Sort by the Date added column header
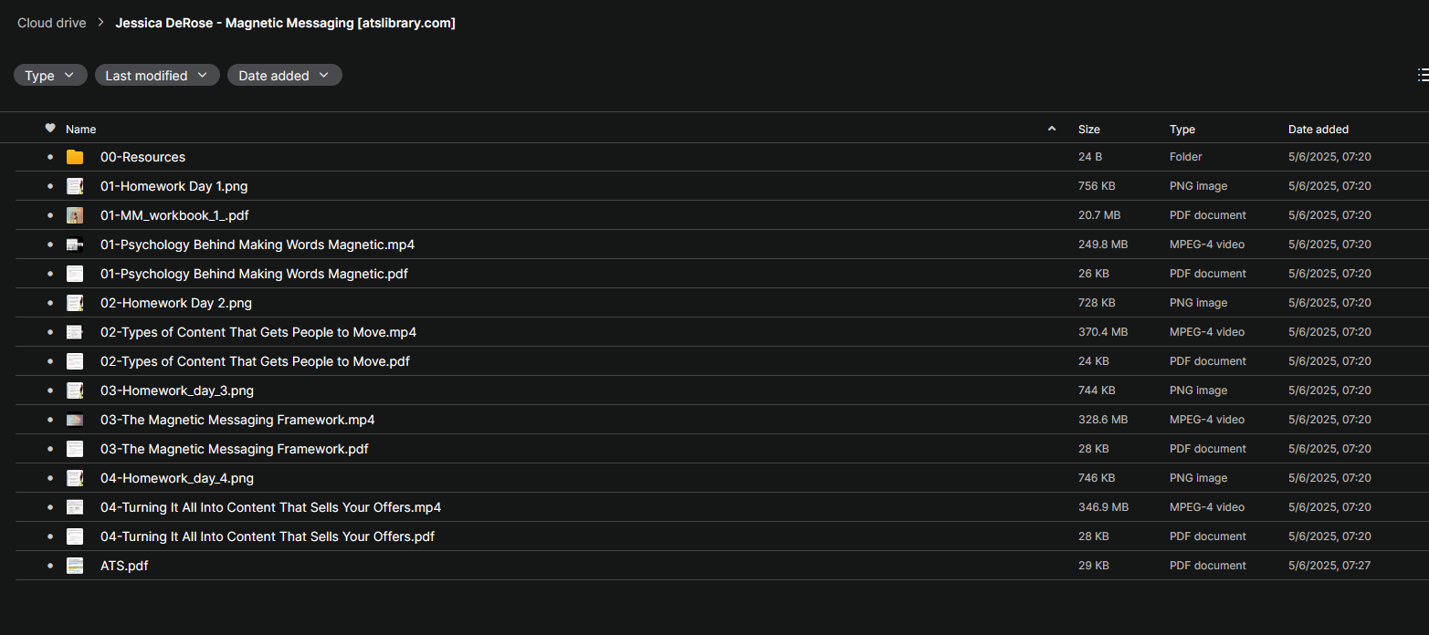The height and width of the screenshot is (635, 1429). (x=1319, y=130)
